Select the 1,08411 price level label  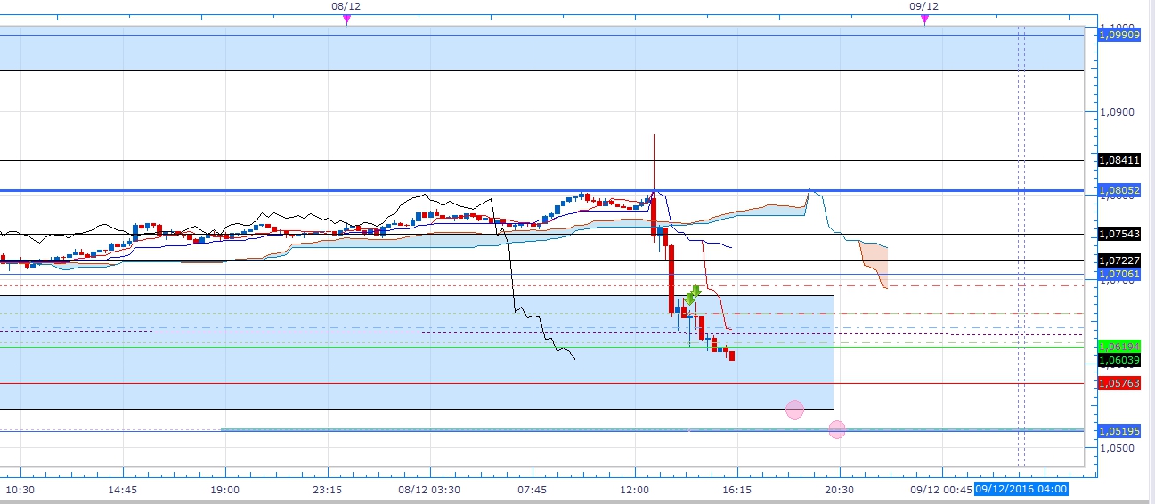[1119, 160]
